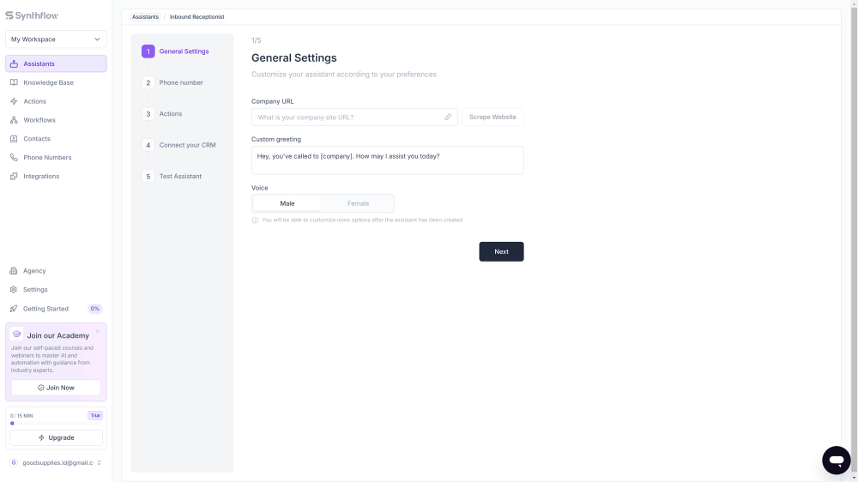Open the My Workspace dropdown
The height and width of the screenshot is (482, 858).
(x=56, y=39)
